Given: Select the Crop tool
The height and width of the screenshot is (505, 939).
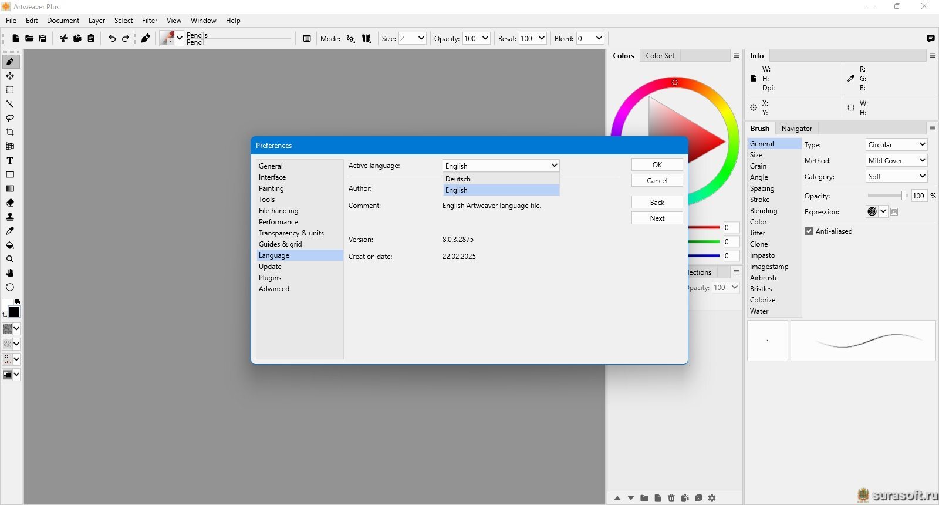Looking at the screenshot, I should coord(10,132).
